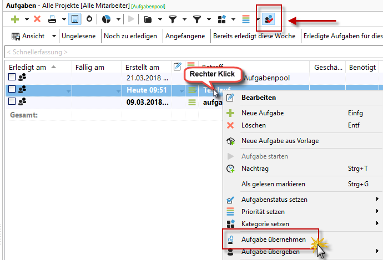The image size is (383, 260).
Task: Click the category squares toolbar icon
Action: tap(221, 19)
